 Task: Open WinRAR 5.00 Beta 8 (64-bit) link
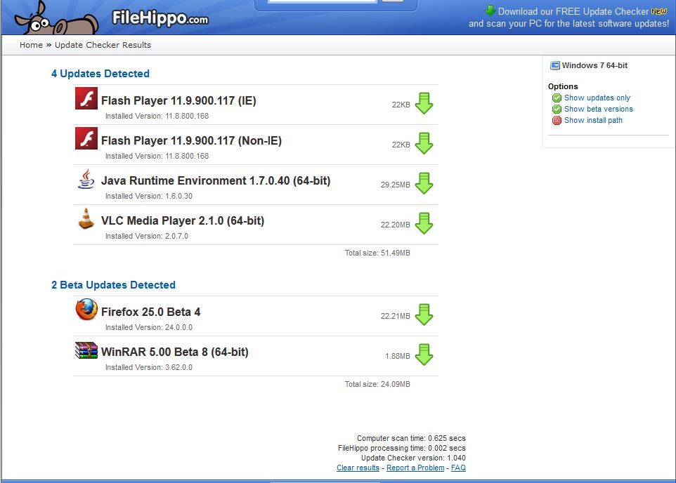174,352
